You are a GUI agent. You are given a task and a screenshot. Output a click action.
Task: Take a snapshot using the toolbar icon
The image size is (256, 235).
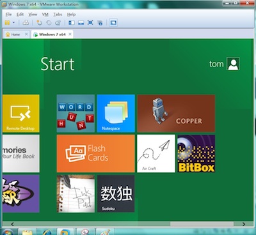coord(39,22)
